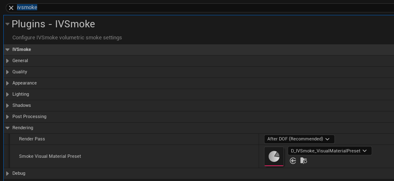Collapse the Rendering settings group

click(x=7, y=128)
